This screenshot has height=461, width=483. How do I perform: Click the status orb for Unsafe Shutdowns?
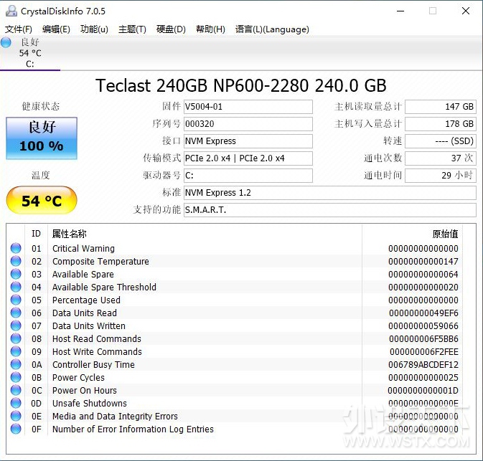pyautogui.click(x=16, y=403)
